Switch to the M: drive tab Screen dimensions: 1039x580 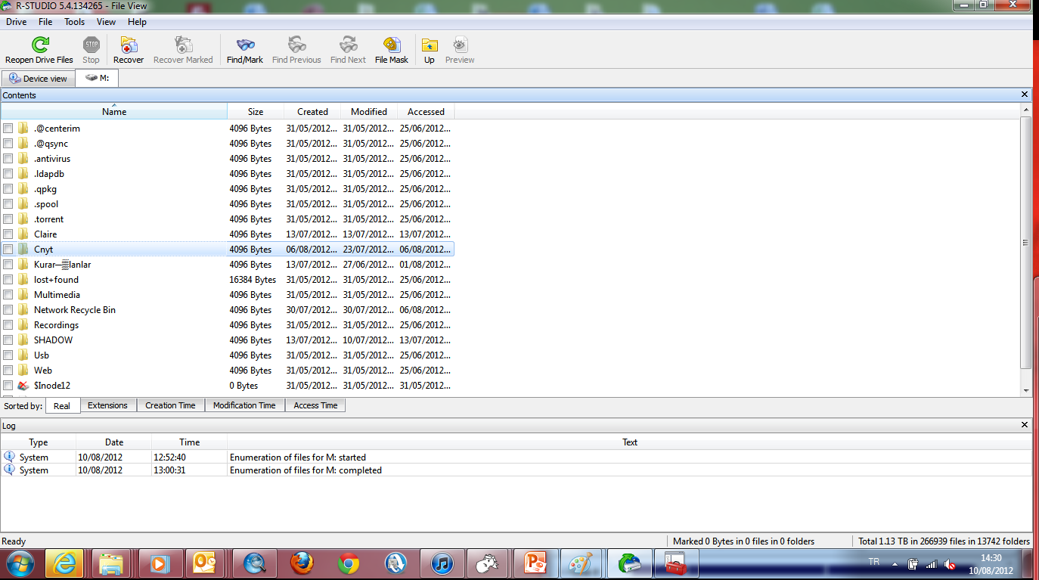click(97, 78)
